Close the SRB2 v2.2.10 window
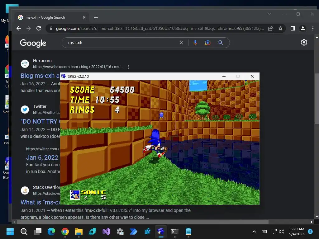 [x=252, y=76]
